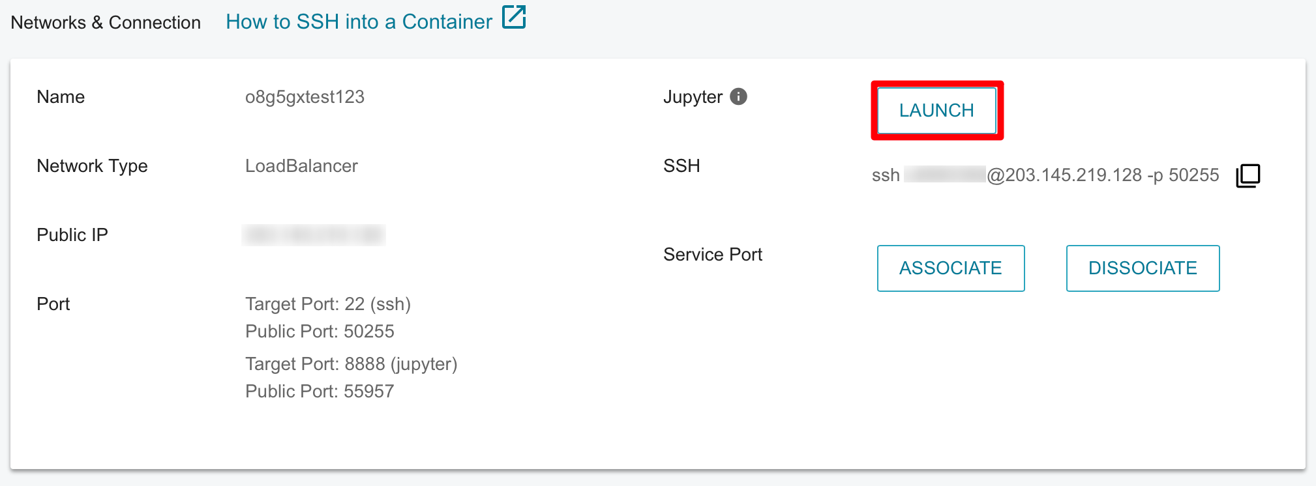Viewport: 1316px width, 486px height.
Task: Copy the SSH command with copy icon
Action: pyautogui.click(x=1248, y=175)
